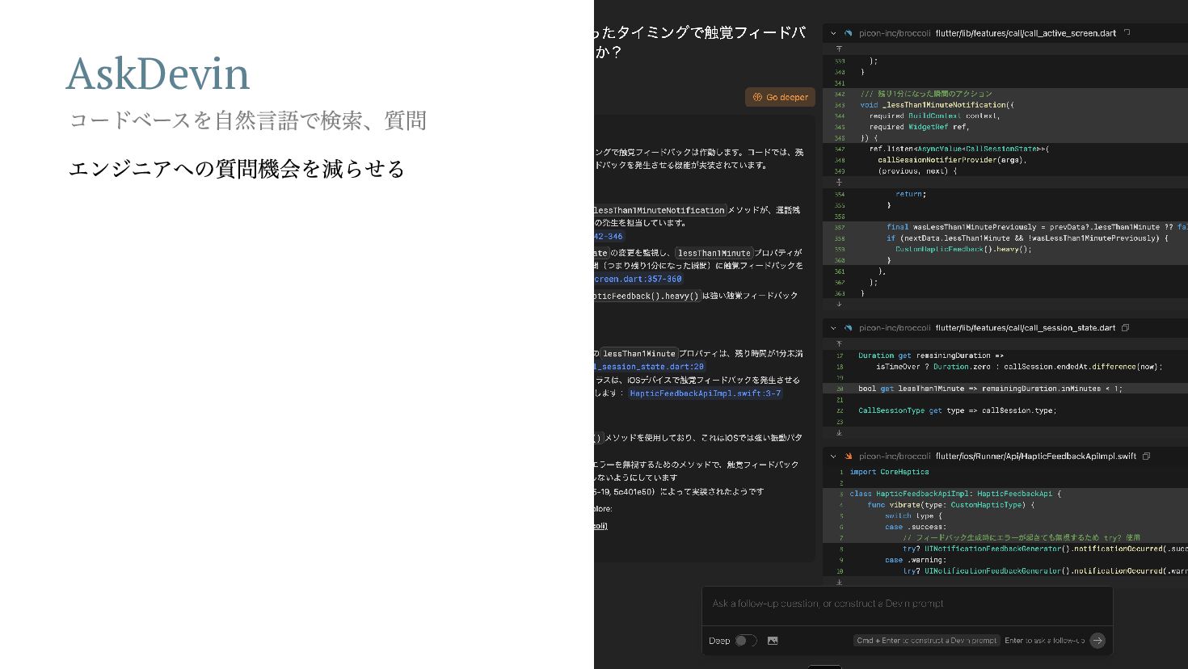This screenshot has width=1188, height=669.
Task: Expand code downward below line 23
Action: pos(839,433)
